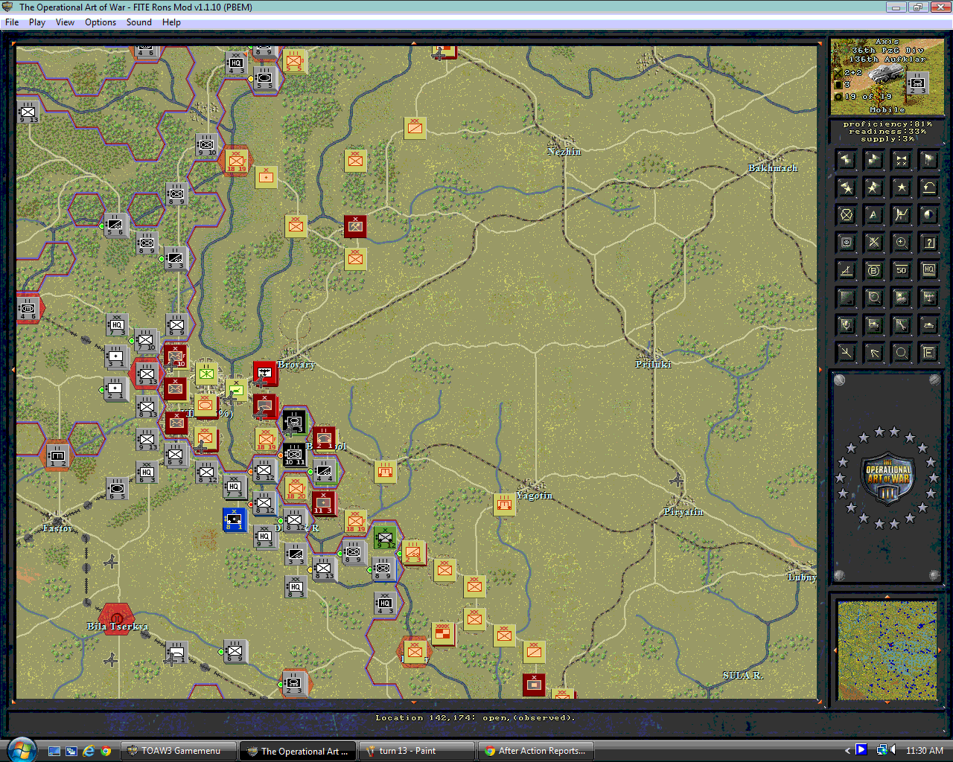Click the letter A icon button
Image resolution: width=953 pixels, height=762 pixels.
pyautogui.click(x=873, y=215)
